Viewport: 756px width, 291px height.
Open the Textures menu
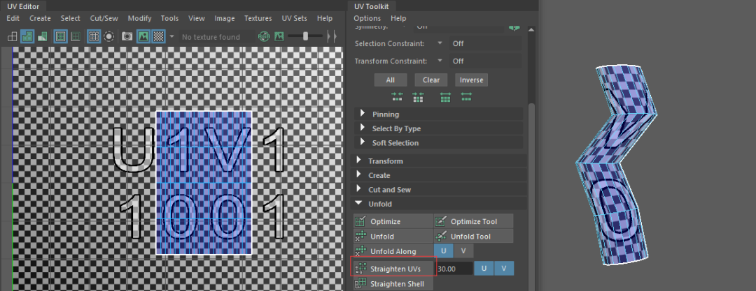pos(258,18)
